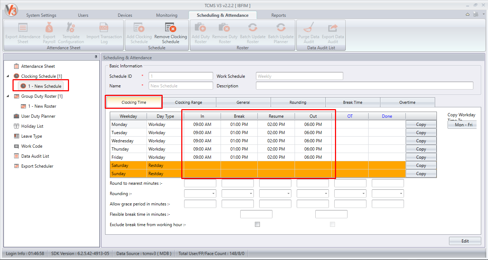Click the Name field showing New Schedule

coord(181,86)
